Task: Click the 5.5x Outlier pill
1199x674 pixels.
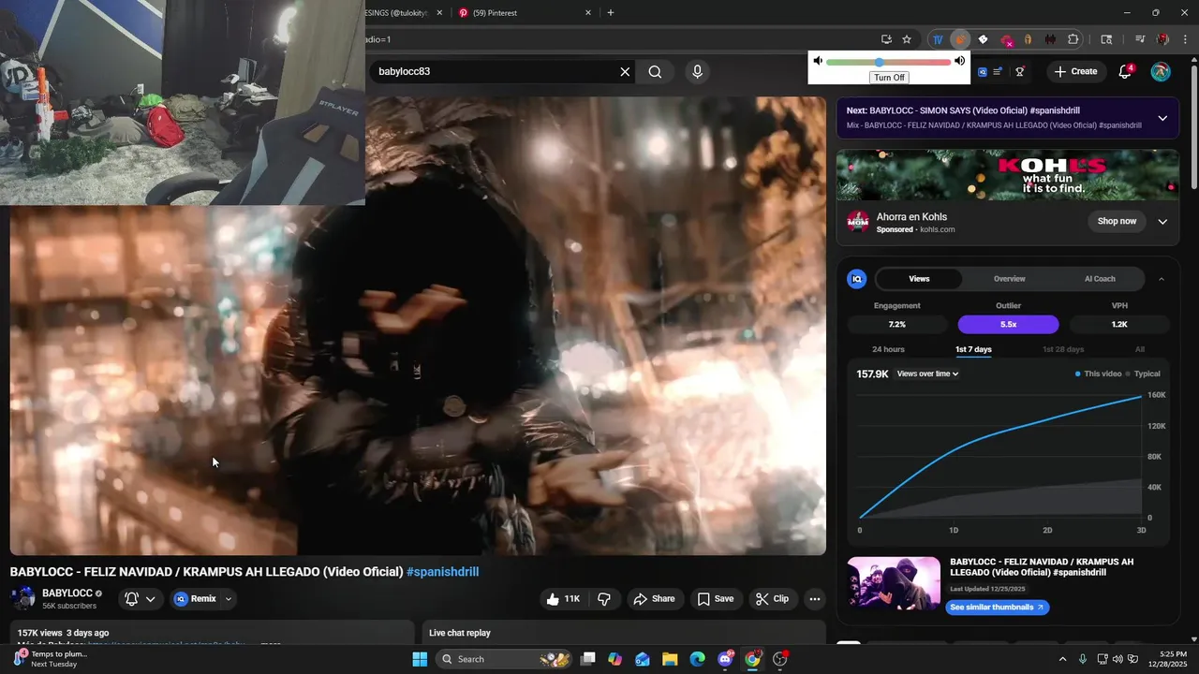Action: 1008,325
